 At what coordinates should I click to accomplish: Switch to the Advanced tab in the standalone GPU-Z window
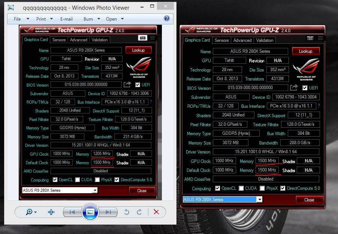242,40
